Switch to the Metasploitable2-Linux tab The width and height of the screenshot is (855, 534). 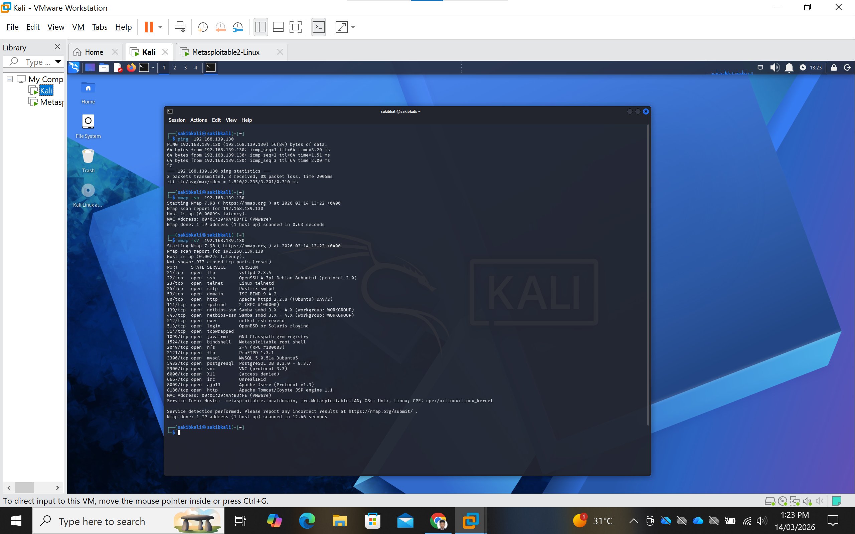click(x=225, y=52)
